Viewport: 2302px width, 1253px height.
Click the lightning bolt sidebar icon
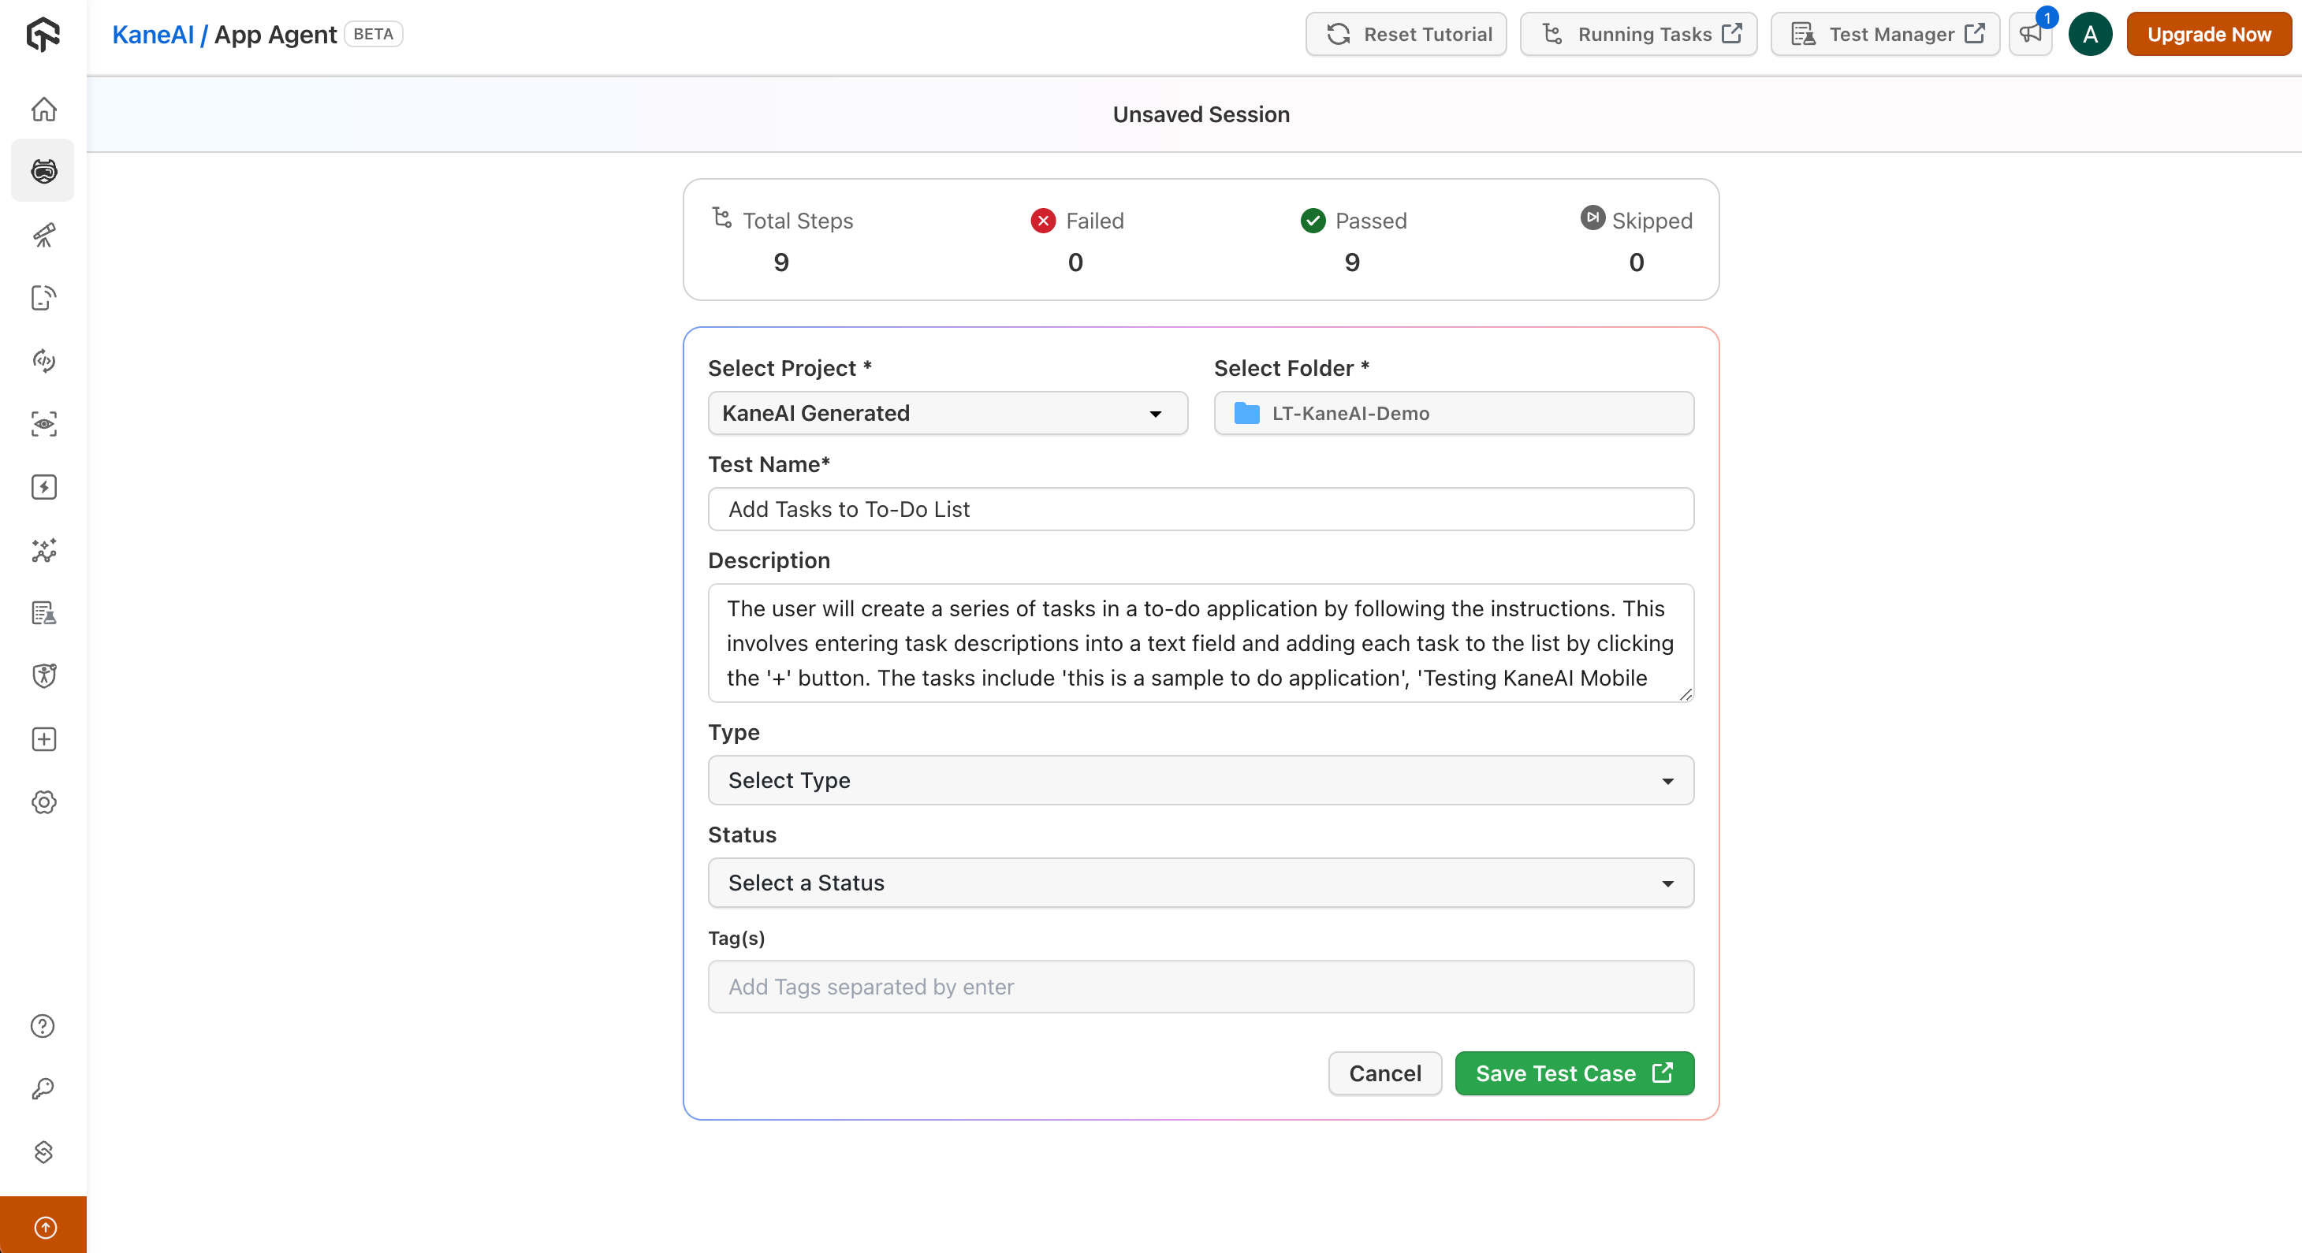[x=43, y=487]
